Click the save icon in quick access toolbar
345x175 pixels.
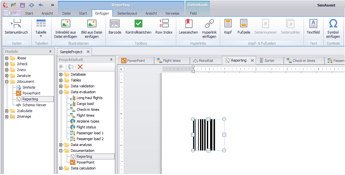pyautogui.click(x=22, y=5)
